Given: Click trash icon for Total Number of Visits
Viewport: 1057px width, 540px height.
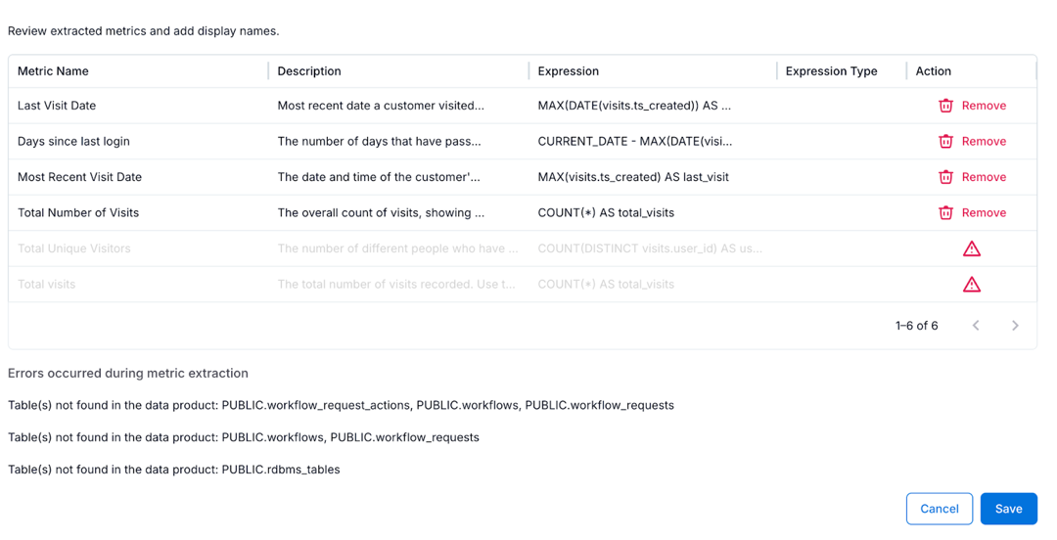Looking at the screenshot, I should pos(945,212).
